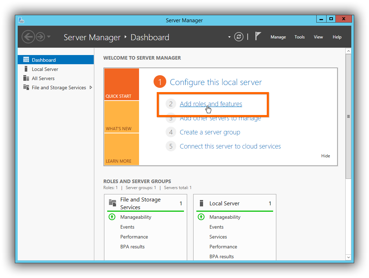The height and width of the screenshot is (278, 369).
Task: Click the Forward navigation arrow
Action: [40, 37]
